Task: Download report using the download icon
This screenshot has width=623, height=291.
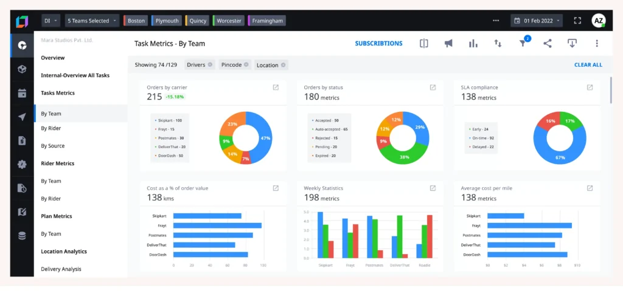Action: (x=572, y=44)
